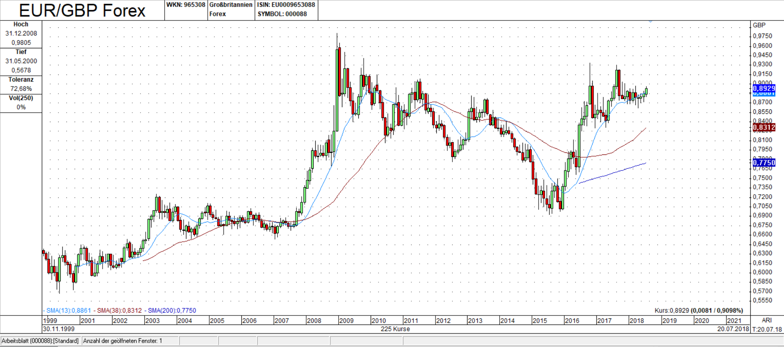
Task: Select 2018 on the time axis
Action: click(637, 321)
